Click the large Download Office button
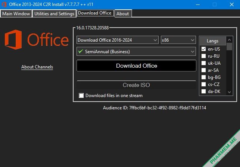This screenshot has width=240, height=167. click(136, 65)
